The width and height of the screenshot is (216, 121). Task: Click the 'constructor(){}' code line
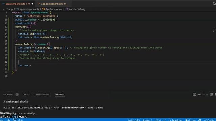26,23
